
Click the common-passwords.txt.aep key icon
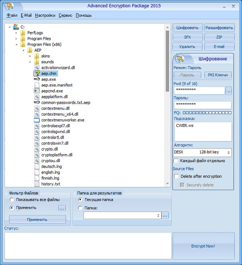click(37, 102)
